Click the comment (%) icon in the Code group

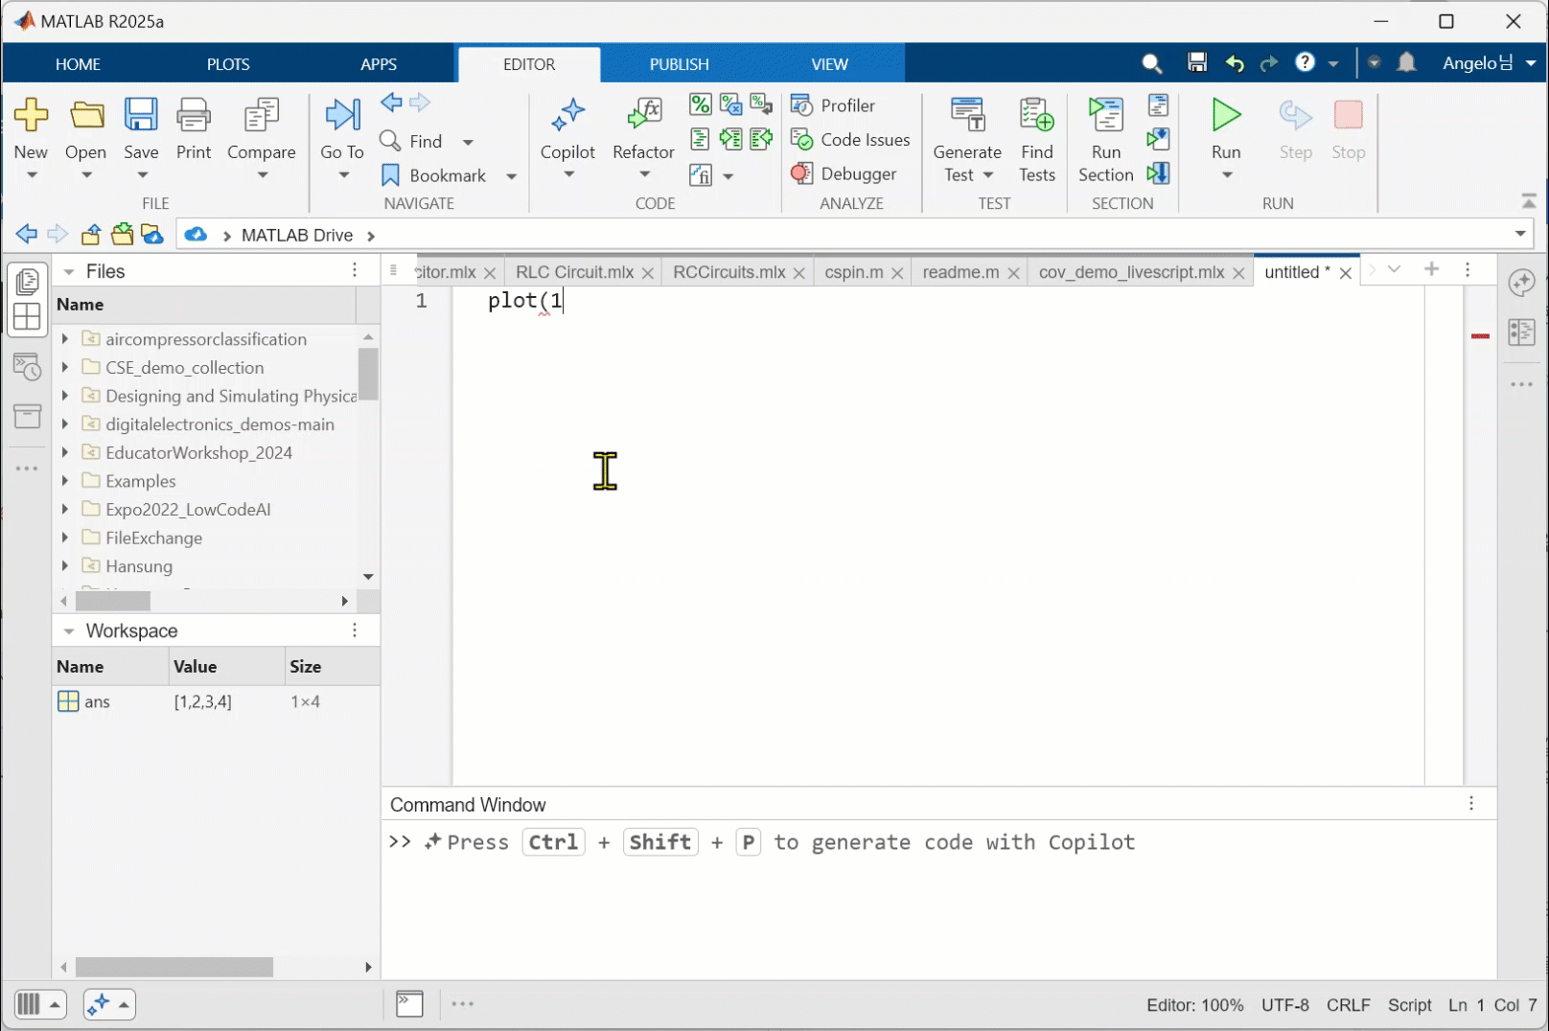tap(701, 104)
